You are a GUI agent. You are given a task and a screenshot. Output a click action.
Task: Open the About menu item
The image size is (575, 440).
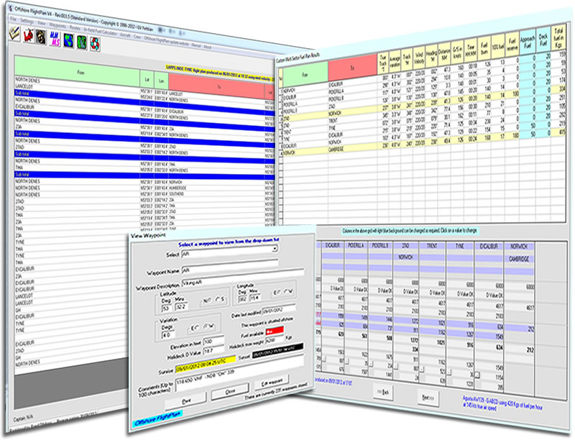[207, 47]
